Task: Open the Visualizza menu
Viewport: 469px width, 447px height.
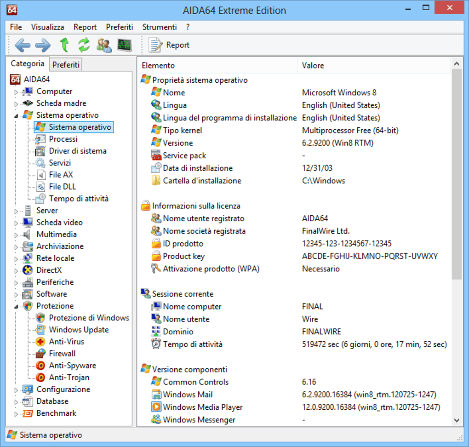Action: [47, 27]
